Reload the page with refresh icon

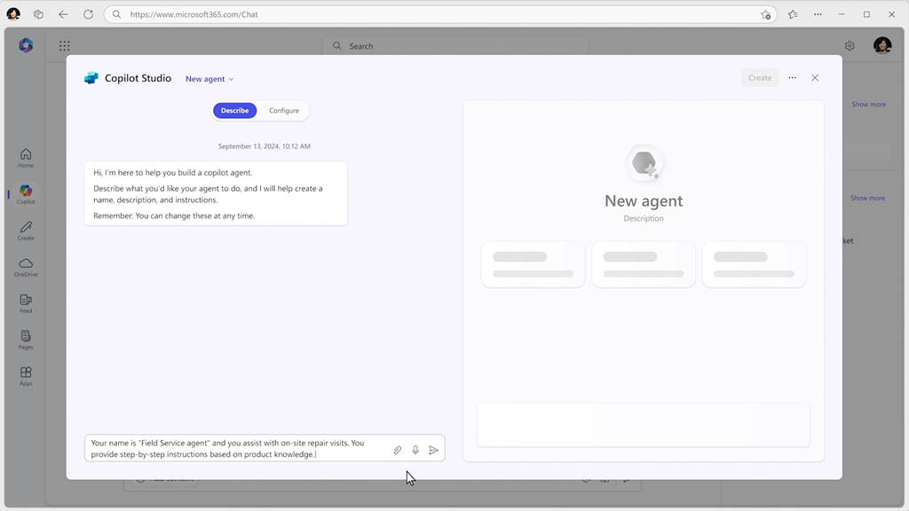(88, 14)
